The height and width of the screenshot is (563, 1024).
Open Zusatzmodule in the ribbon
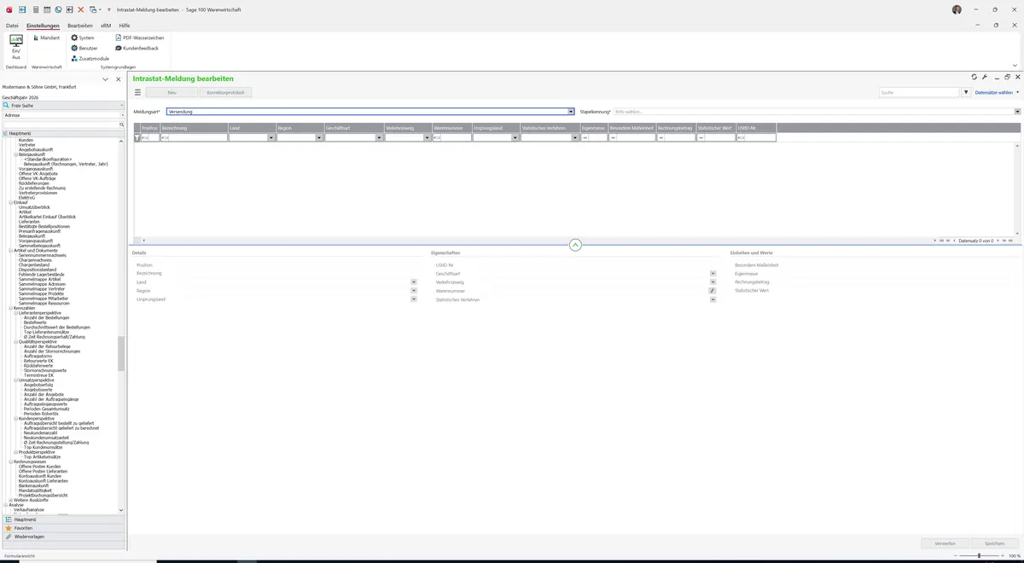(x=90, y=58)
